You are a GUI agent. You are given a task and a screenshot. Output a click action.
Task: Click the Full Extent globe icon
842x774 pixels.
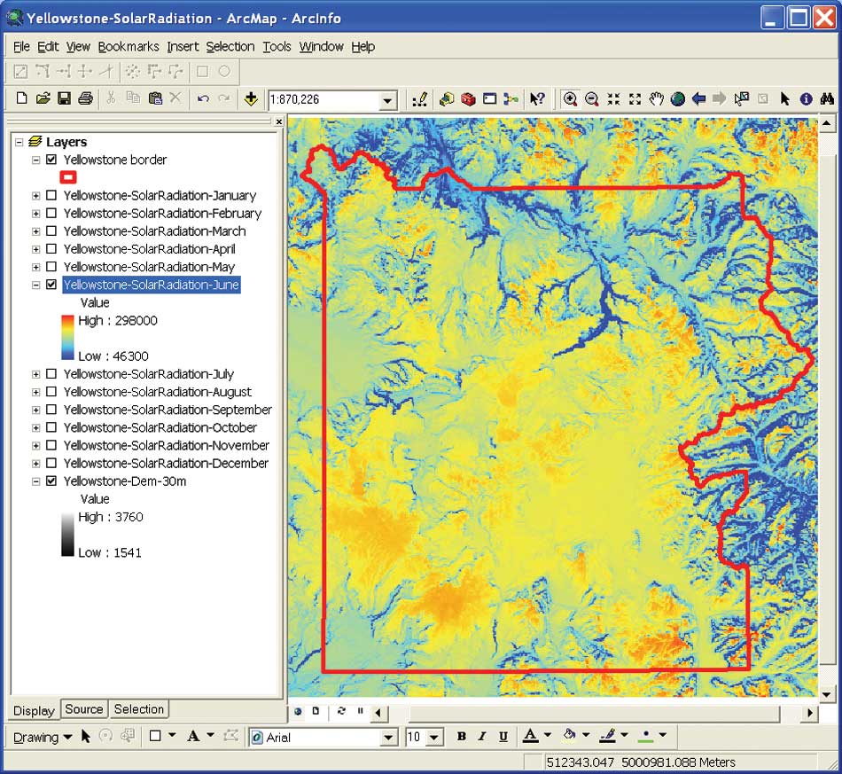click(x=678, y=99)
